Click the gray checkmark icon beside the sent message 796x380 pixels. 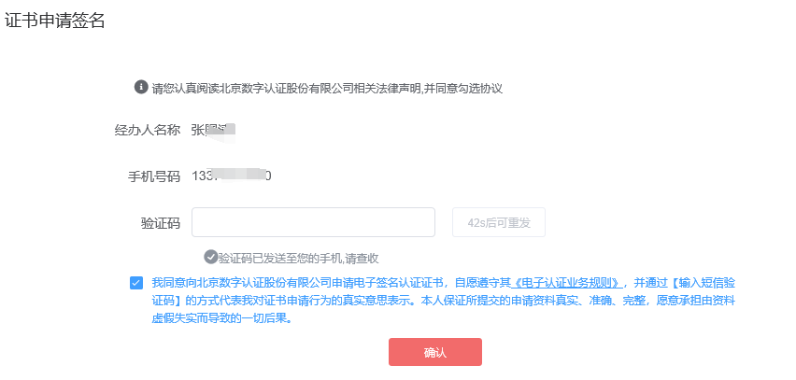pos(210,257)
